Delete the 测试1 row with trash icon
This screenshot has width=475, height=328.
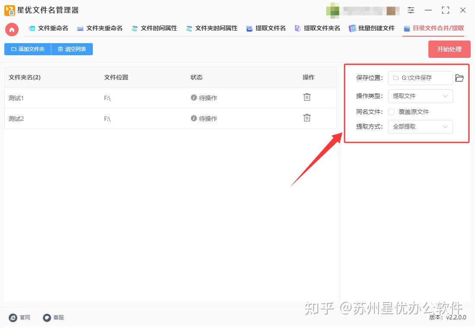tap(307, 97)
